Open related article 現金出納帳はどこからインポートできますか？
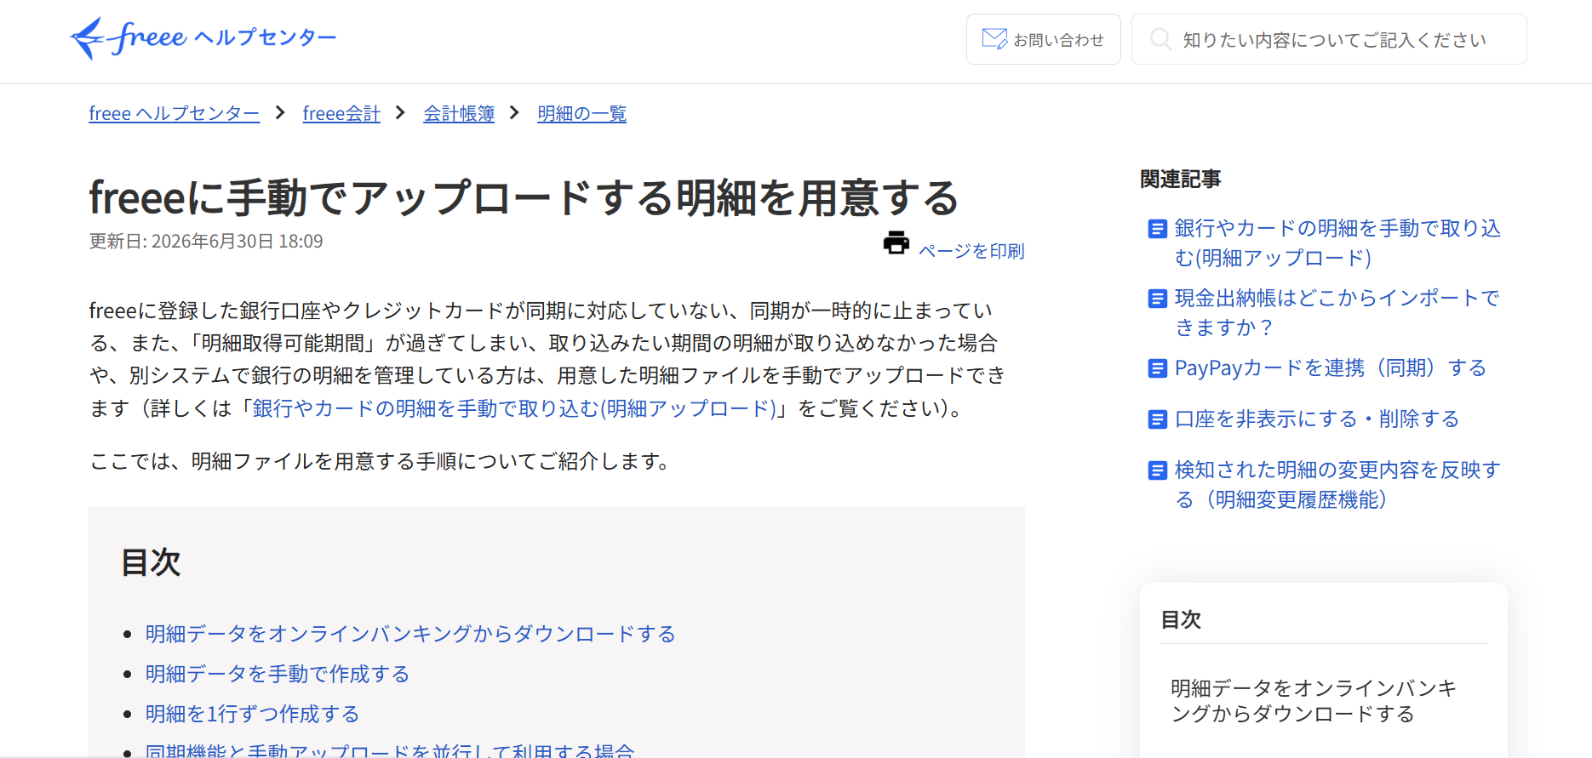Image resolution: width=1592 pixels, height=758 pixels. 1337,313
